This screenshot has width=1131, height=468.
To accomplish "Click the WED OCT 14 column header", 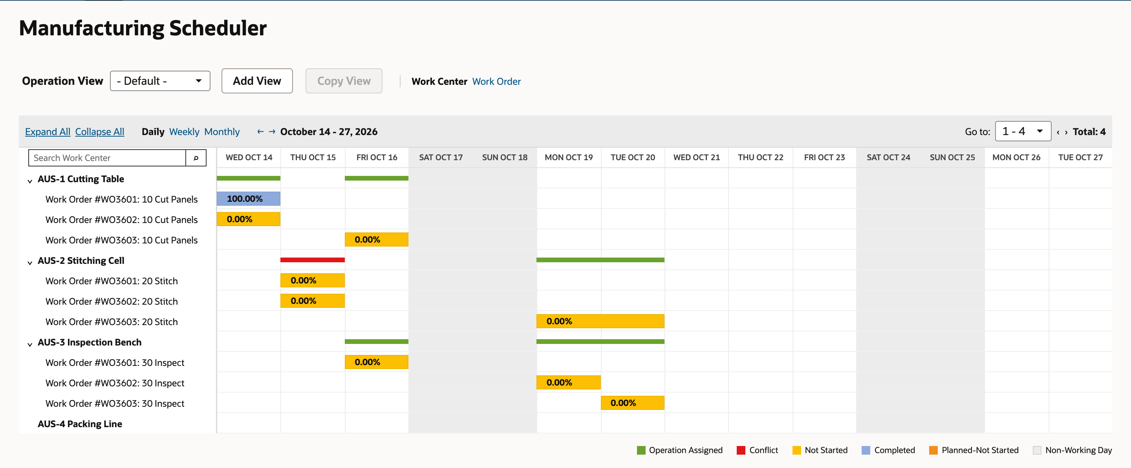I will tap(249, 157).
